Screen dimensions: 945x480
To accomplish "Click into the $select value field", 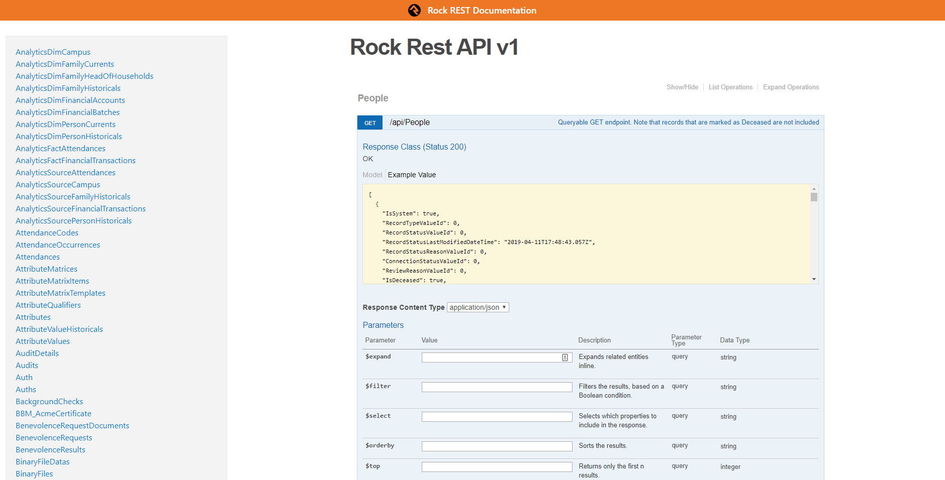I will pyautogui.click(x=497, y=417).
